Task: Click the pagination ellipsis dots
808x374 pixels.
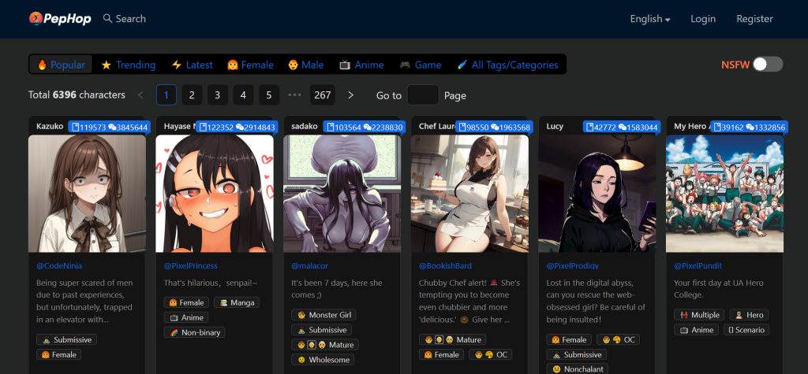Action: pos(295,95)
